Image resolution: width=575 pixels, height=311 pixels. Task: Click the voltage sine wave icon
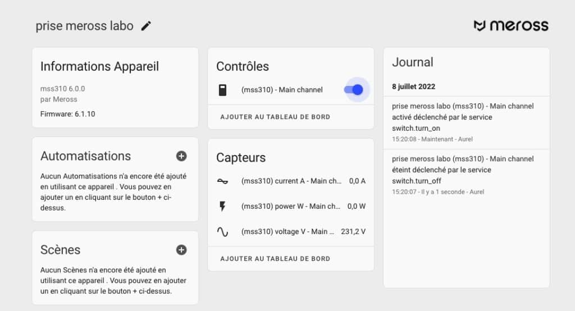(222, 232)
